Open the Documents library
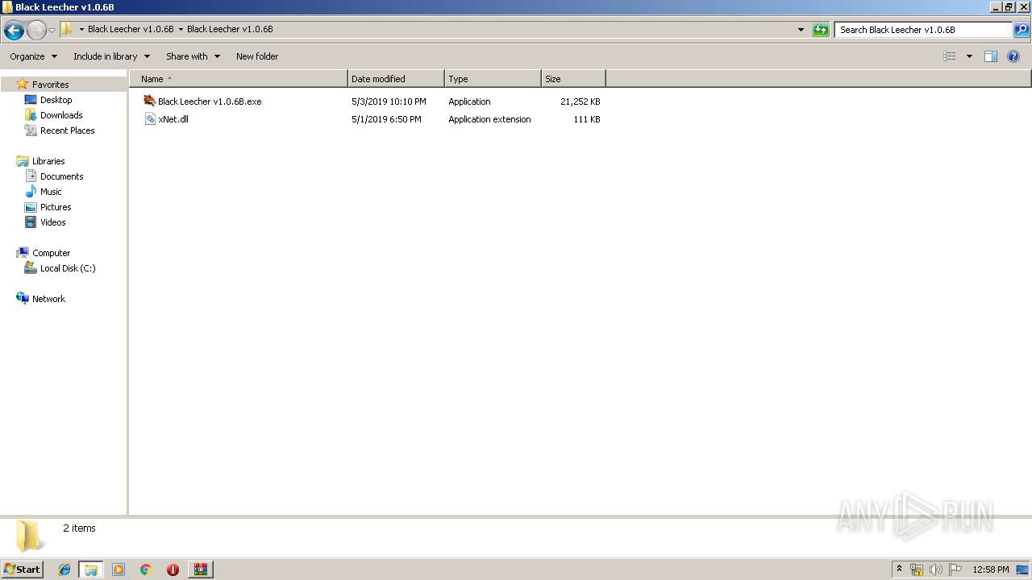Viewport: 1032px width, 580px height. coord(61,176)
